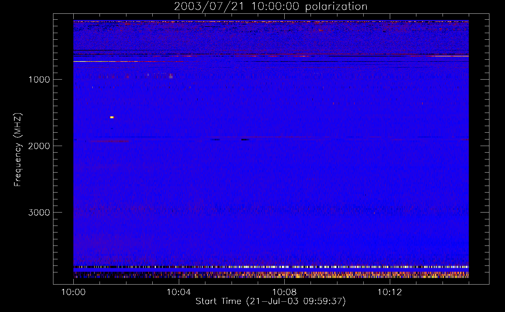The height and width of the screenshot is (312, 505).
Task: Click the spectrogram at 2000 MHz and 10:08
Action: point(284,146)
